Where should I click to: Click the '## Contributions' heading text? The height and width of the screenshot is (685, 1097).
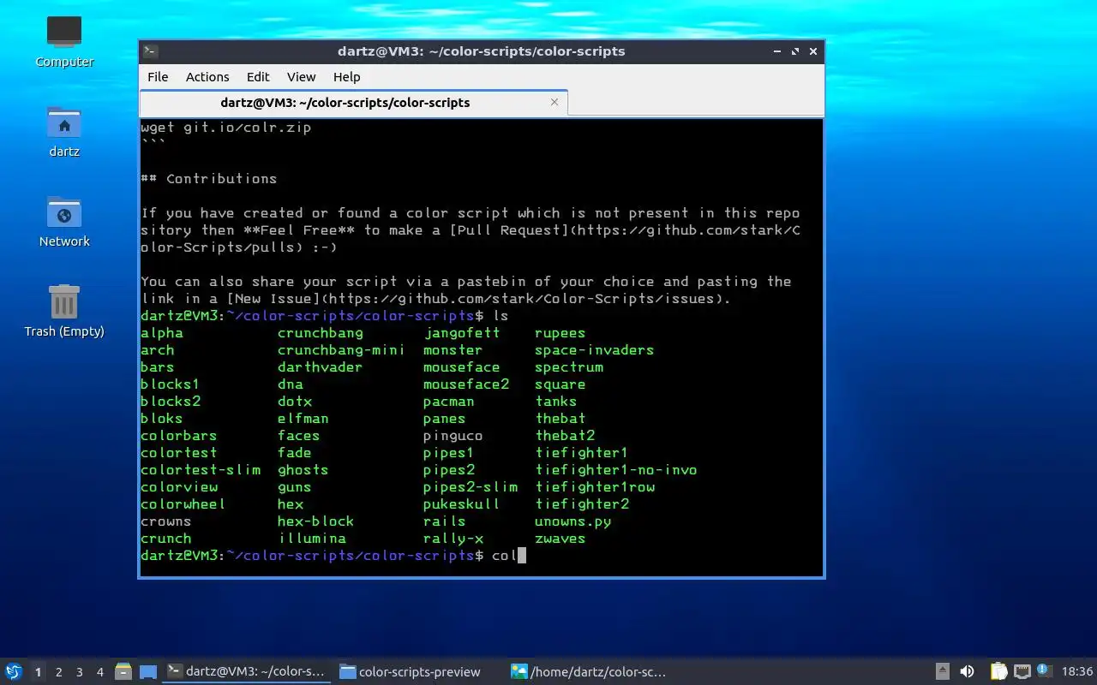[x=209, y=179]
